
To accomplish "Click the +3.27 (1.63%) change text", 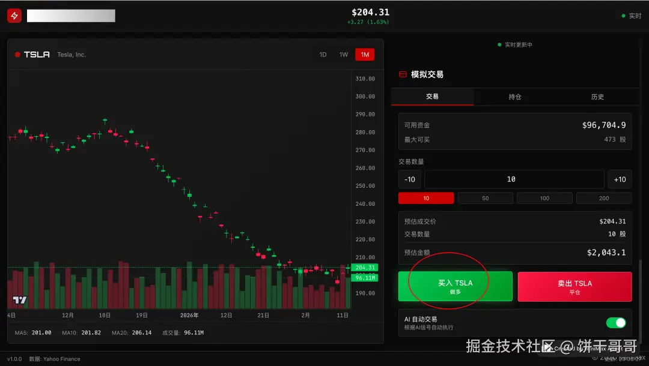I will (x=368, y=22).
